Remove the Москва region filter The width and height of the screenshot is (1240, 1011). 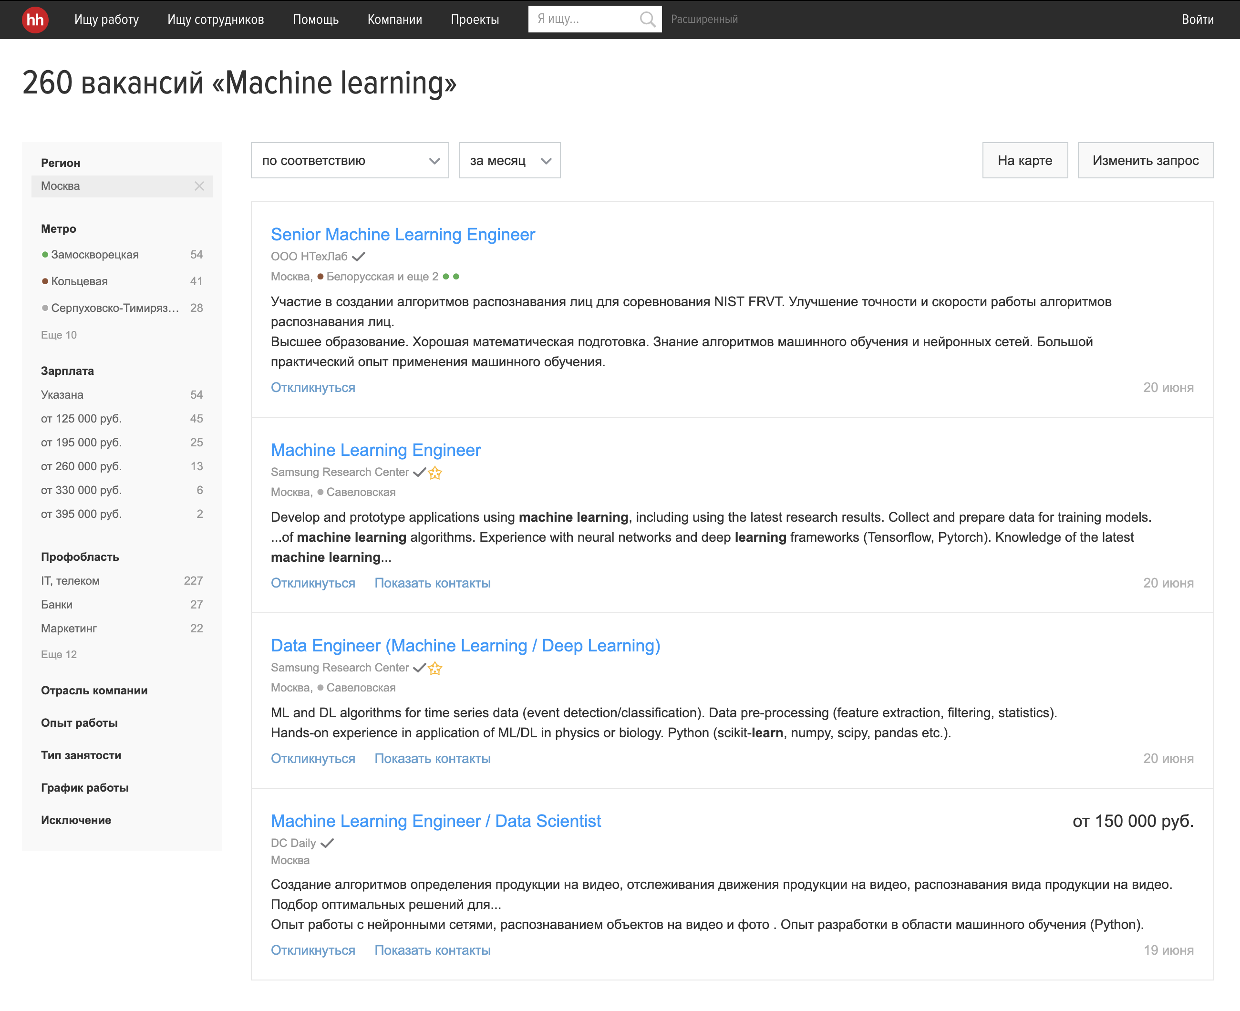pyautogui.click(x=199, y=186)
